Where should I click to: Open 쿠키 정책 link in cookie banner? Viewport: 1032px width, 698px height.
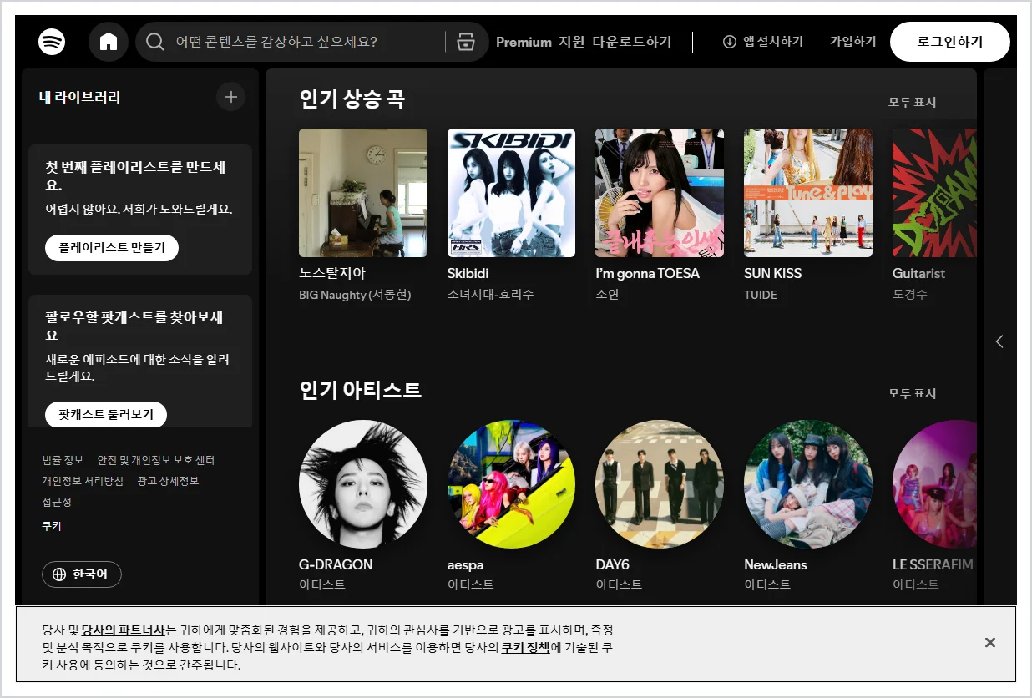525,647
